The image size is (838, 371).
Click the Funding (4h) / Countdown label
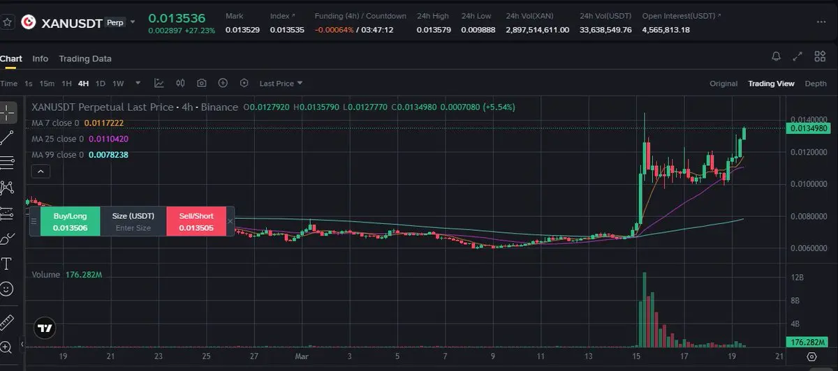point(360,16)
